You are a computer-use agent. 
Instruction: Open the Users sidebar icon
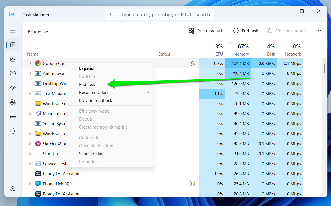click(x=13, y=102)
